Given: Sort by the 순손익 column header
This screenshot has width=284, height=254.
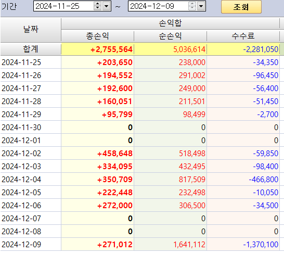Looking at the screenshot, I should (170, 36).
